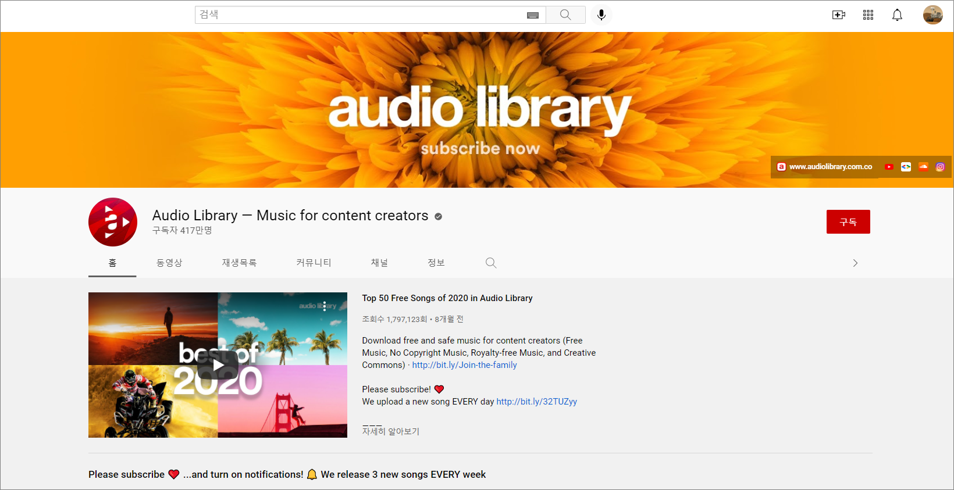Open the YouTube link icon on banner
The width and height of the screenshot is (954, 490).
click(x=889, y=167)
